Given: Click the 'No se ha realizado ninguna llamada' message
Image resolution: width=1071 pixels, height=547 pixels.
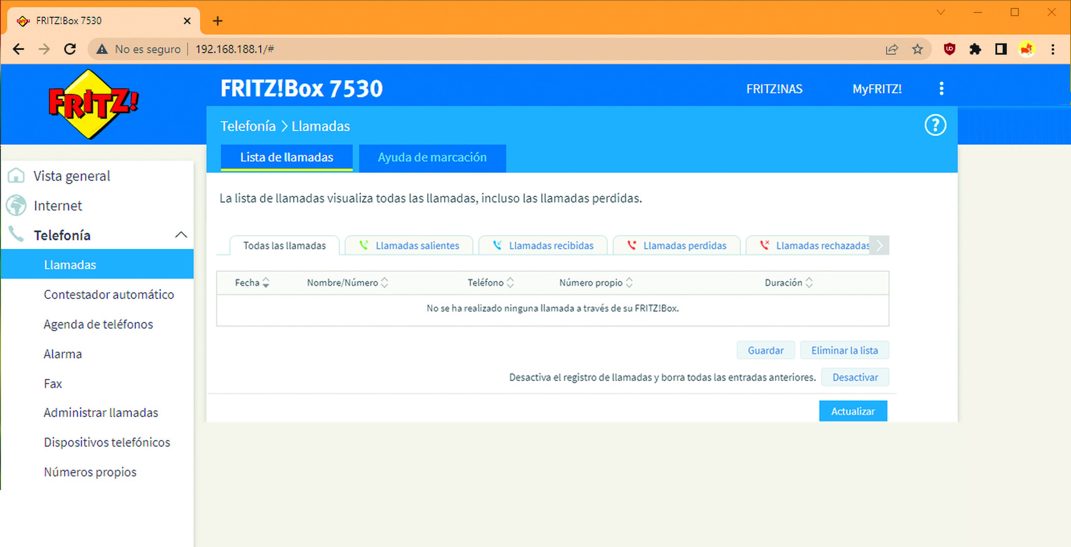Looking at the screenshot, I should [553, 308].
